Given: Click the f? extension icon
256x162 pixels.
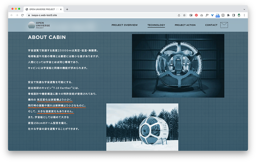Looking at the screenshot, I should tap(207, 15).
